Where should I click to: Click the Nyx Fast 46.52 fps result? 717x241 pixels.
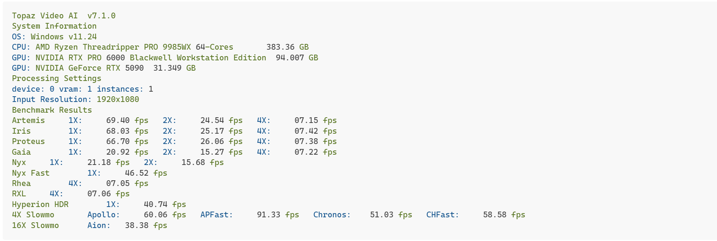coord(146,173)
